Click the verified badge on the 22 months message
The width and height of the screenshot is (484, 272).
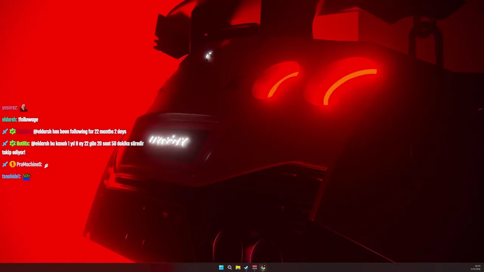[12, 131]
